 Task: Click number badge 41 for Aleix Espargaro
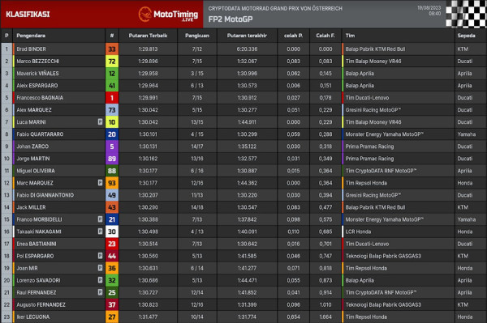[x=112, y=86]
